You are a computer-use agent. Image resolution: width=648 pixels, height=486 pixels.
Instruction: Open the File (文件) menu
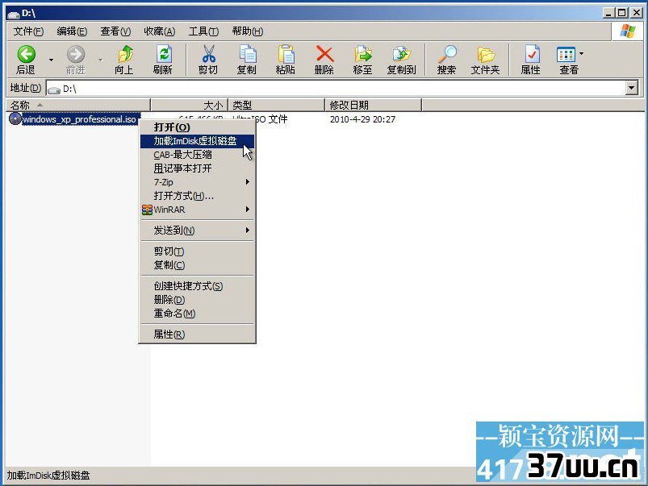point(28,31)
